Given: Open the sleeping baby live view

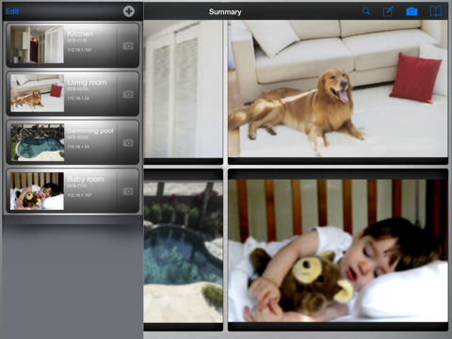Looking at the screenshot, I should (x=338, y=250).
